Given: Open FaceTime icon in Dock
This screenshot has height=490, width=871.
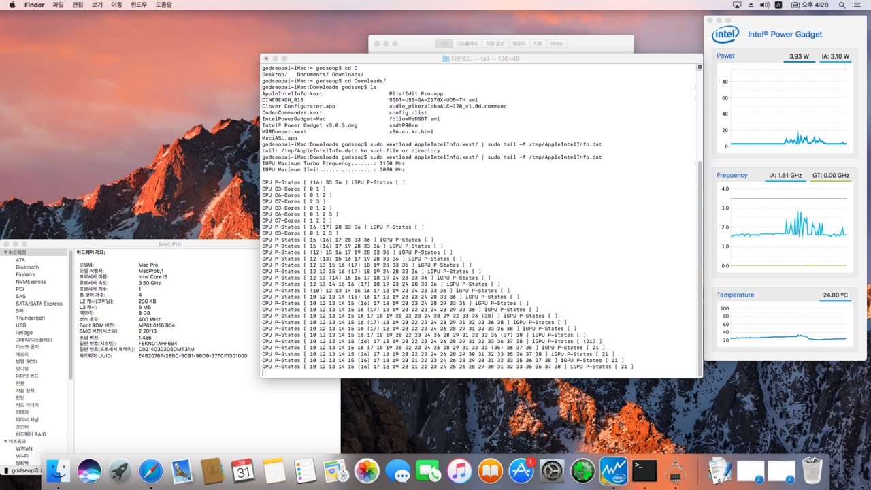Looking at the screenshot, I should click(x=428, y=471).
